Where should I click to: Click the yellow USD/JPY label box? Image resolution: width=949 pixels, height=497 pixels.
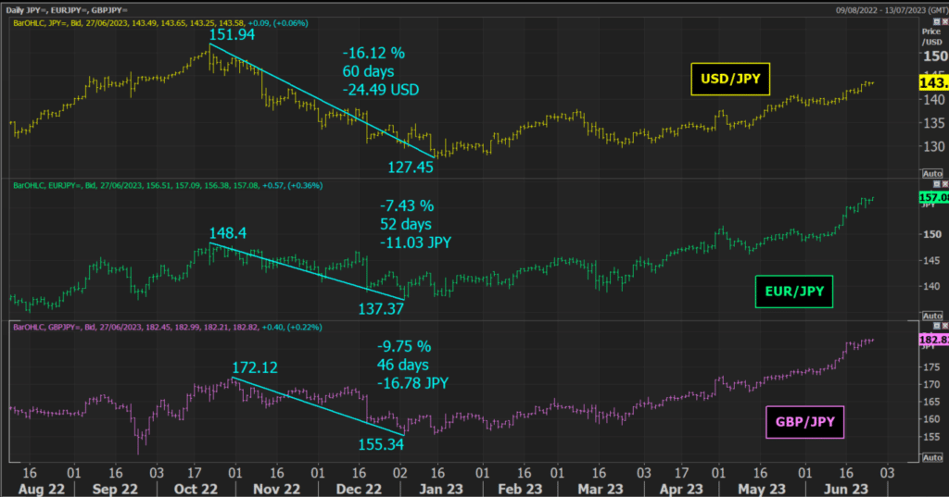[x=730, y=80]
